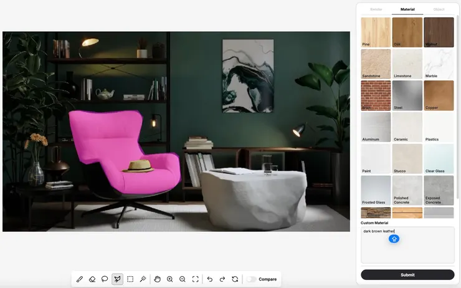This screenshot has height=288, width=461.
Task: Choose the Stucco material swatch
Action: click(407, 159)
